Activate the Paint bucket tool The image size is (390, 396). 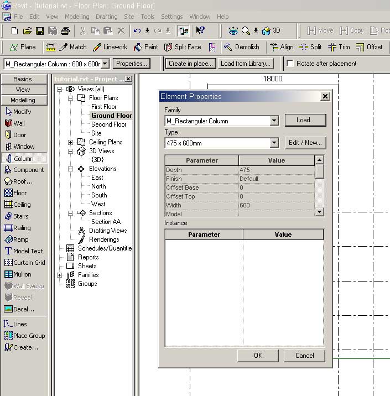click(145, 47)
